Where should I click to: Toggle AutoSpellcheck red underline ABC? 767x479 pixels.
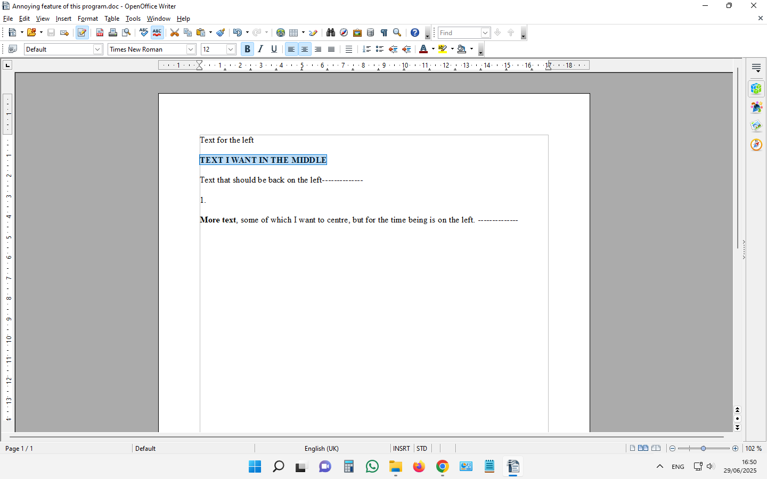[x=157, y=32]
